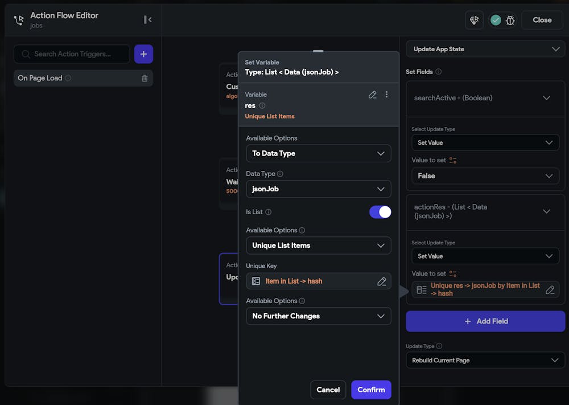
Task: Show info next to Data Type label
Action: (x=280, y=174)
